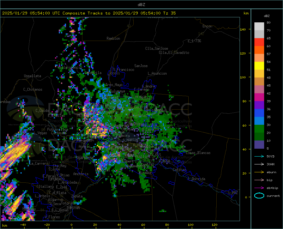Click the 120 km horizontal axis tick
The height and width of the screenshot is (229, 283).
pyautogui.click(x=214, y=225)
